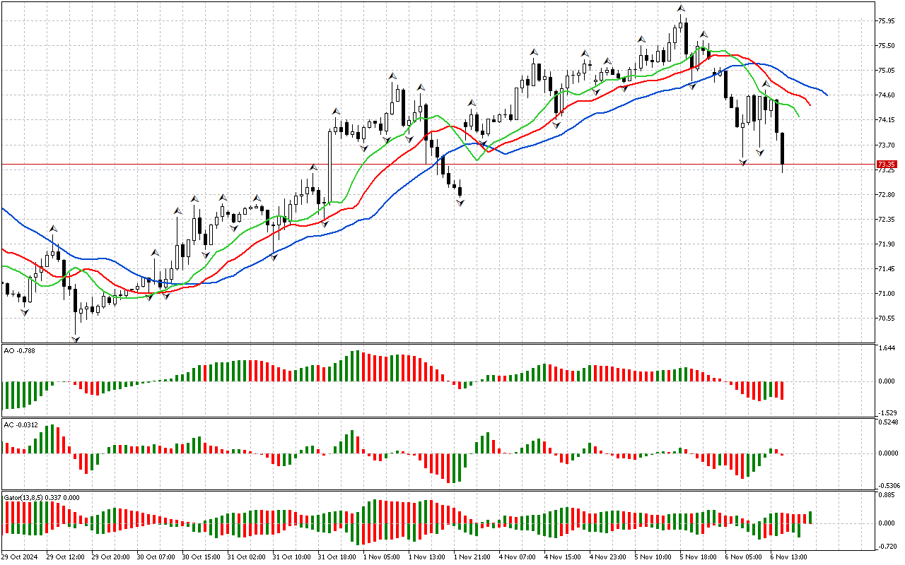Click the 0.0000 value on the AC scale

[888, 453]
